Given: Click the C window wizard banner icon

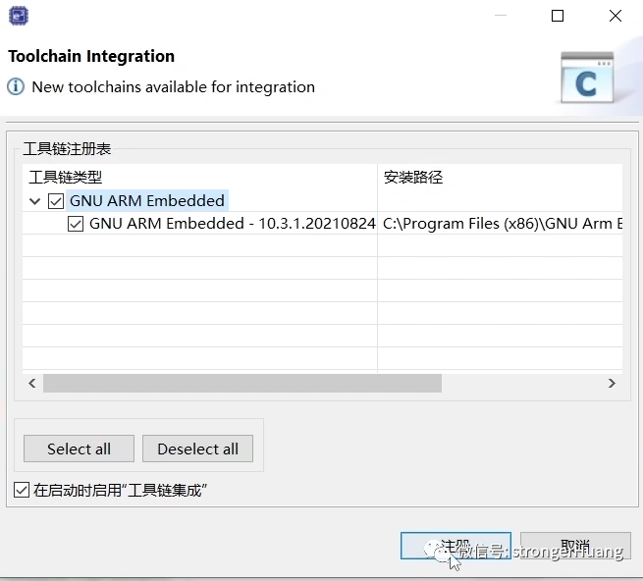Looking at the screenshot, I should [586, 79].
